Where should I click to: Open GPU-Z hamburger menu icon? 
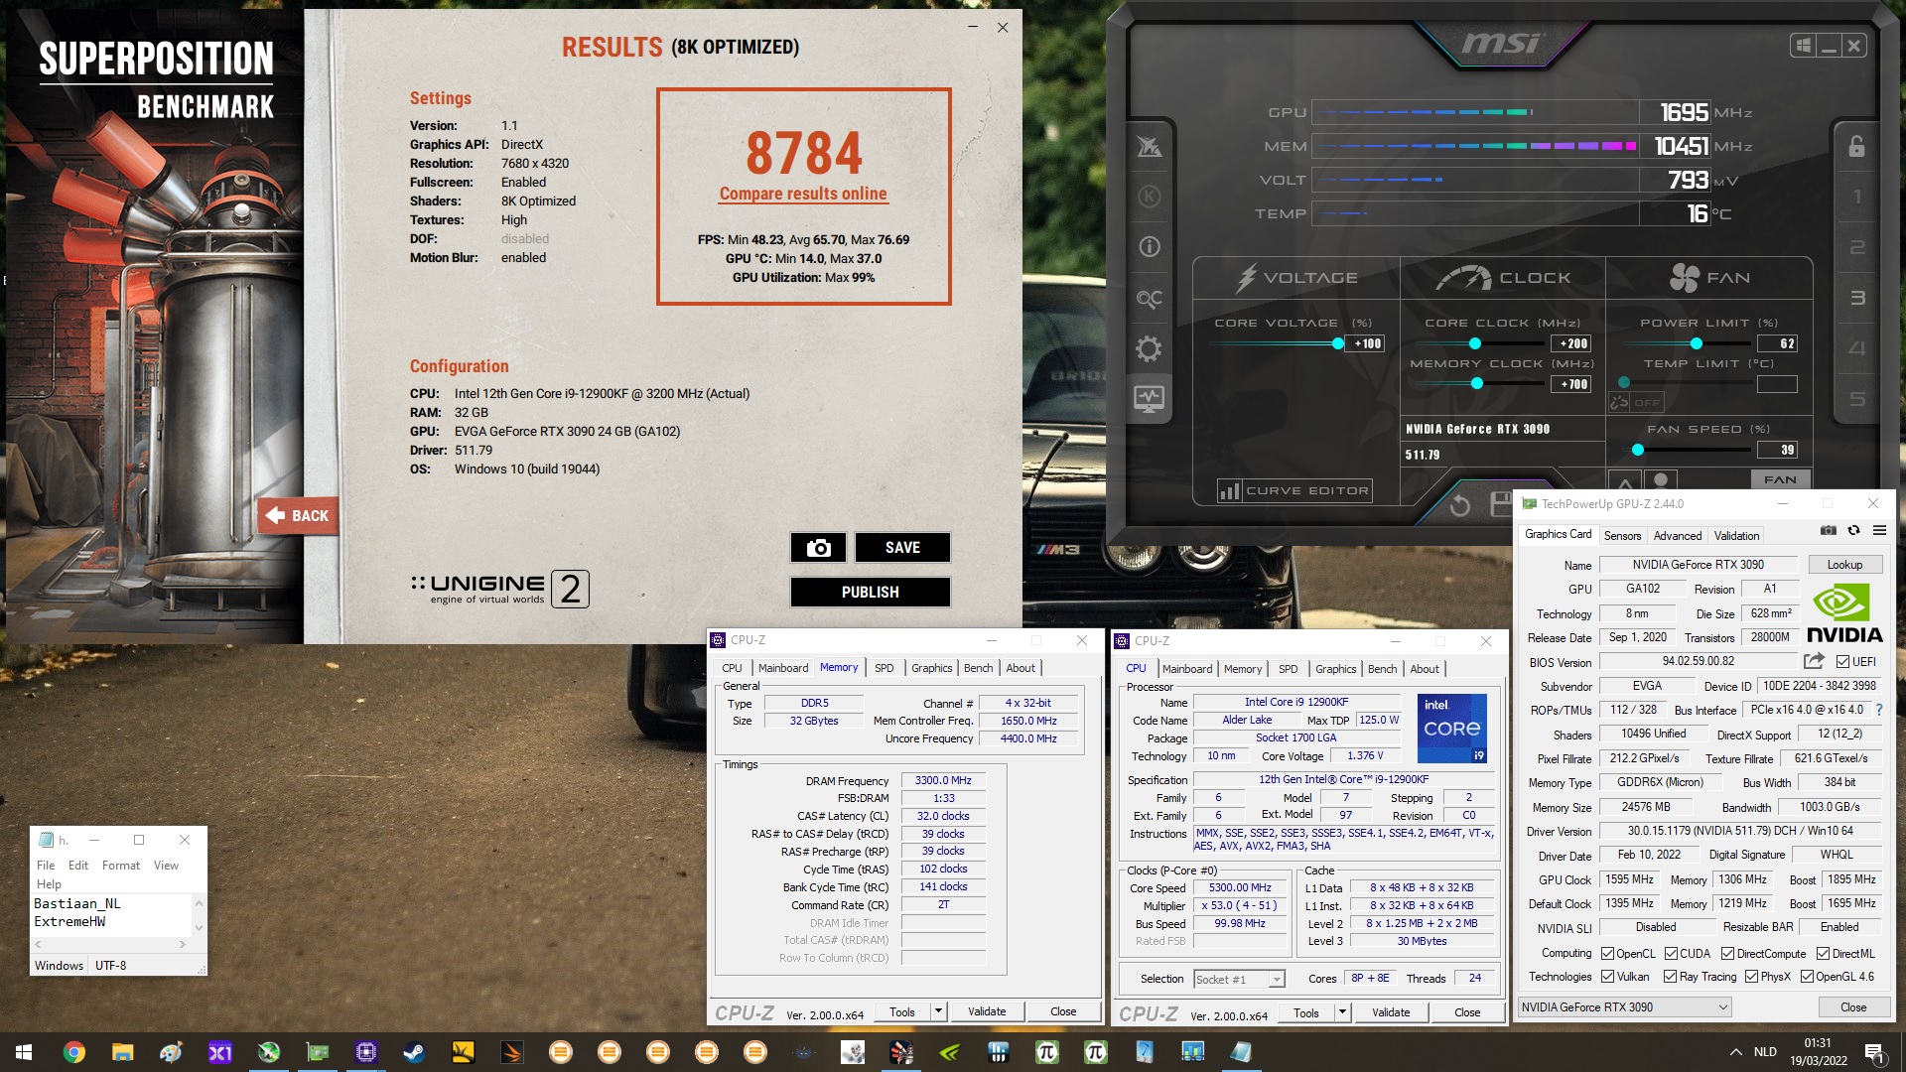(1879, 531)
